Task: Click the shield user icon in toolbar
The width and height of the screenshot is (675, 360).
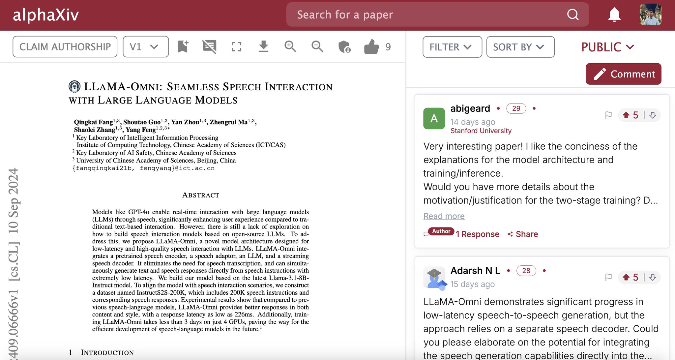Action: click(344, 47)
